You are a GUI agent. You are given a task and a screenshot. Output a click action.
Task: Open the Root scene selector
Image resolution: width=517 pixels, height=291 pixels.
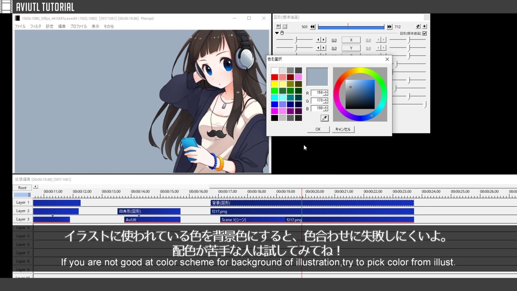[x=22, y=188]
